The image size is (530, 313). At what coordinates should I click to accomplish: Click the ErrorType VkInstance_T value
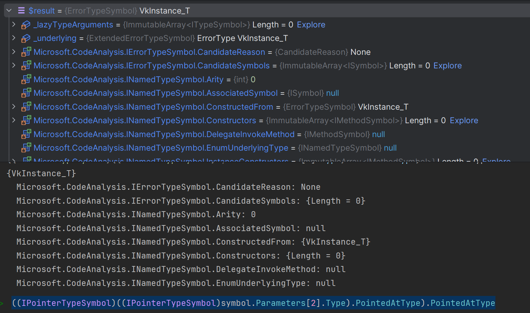click(242, 38)
